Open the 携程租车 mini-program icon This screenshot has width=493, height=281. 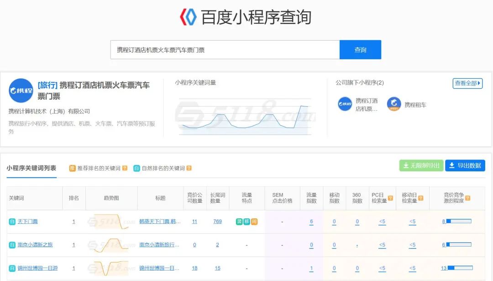tap(394, 104)
